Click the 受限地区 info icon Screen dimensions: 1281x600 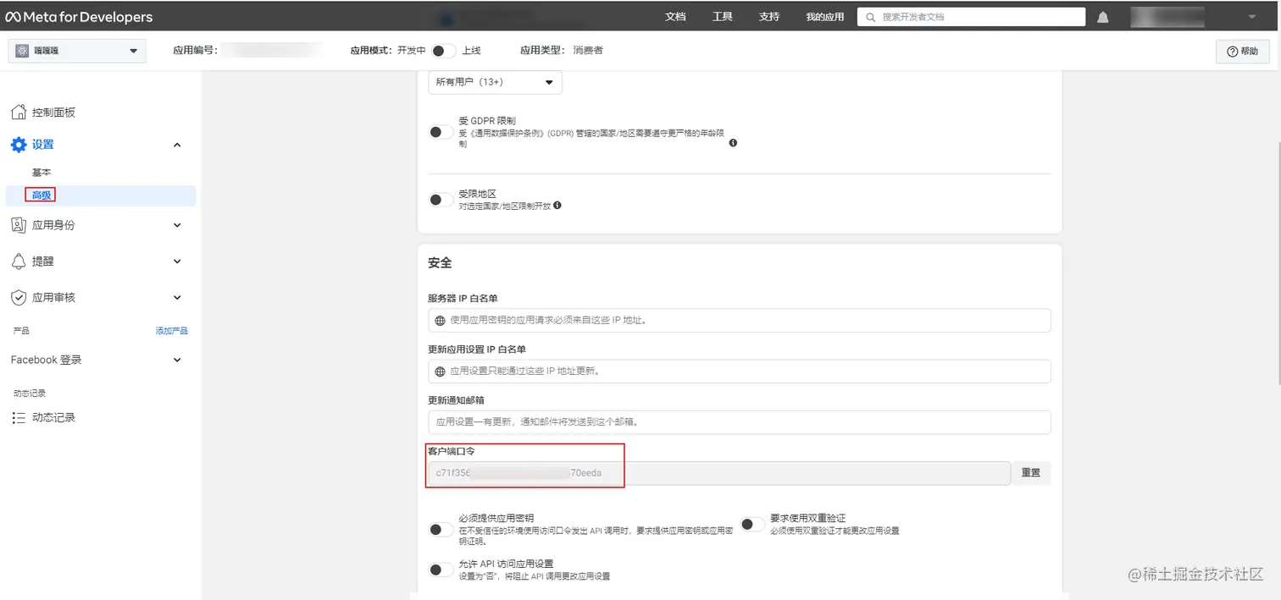[557, 205]
